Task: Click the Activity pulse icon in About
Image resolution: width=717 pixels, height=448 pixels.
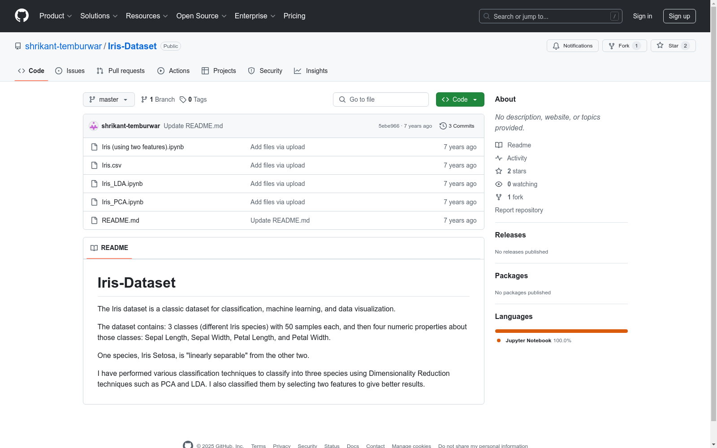Action: [x=499, y=158]
